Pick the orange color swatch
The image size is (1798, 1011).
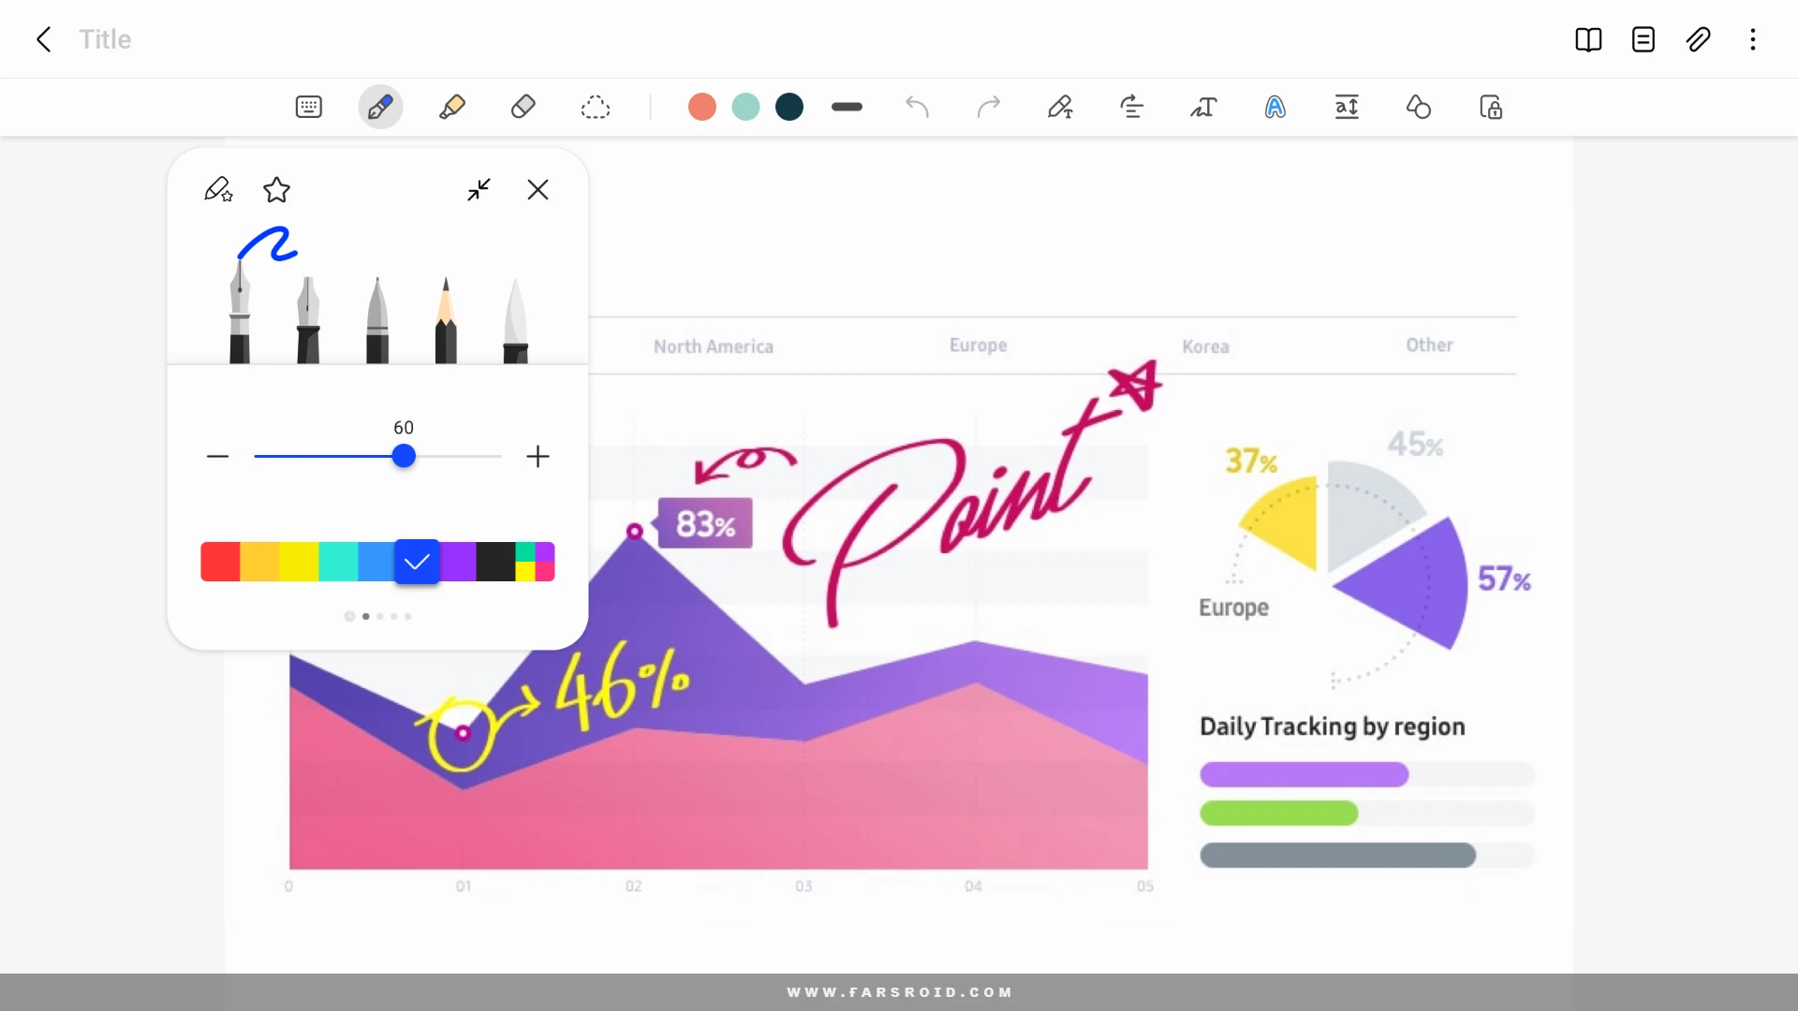(259, 562)
